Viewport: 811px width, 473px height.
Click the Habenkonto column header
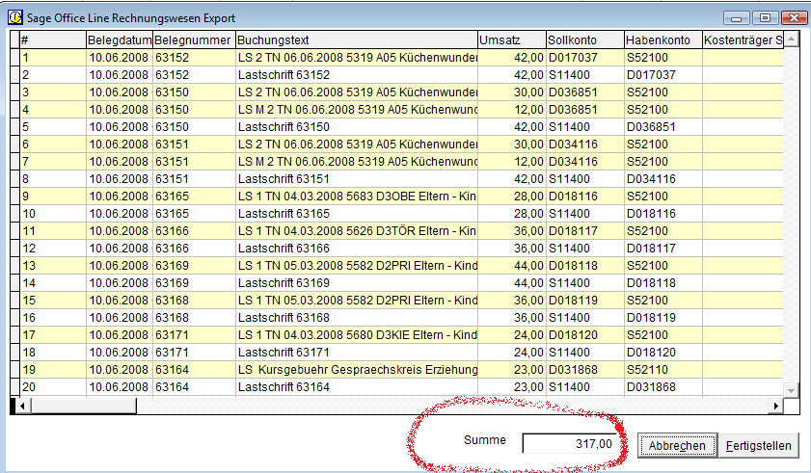pos(663,39)
